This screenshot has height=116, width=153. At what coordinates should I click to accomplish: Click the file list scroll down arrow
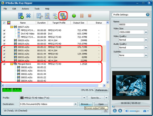(107, 82)
